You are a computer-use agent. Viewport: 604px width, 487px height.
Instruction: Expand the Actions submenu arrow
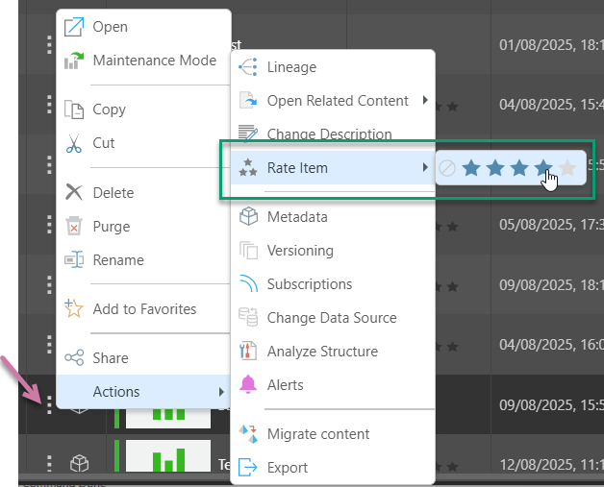tap(222, 392)
